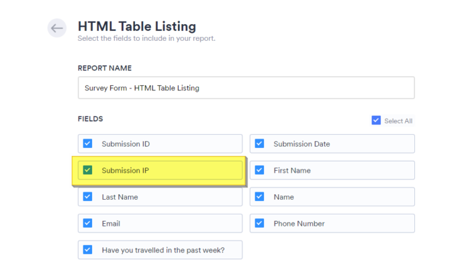Toggle the Select All checkbox

[376, 121]
